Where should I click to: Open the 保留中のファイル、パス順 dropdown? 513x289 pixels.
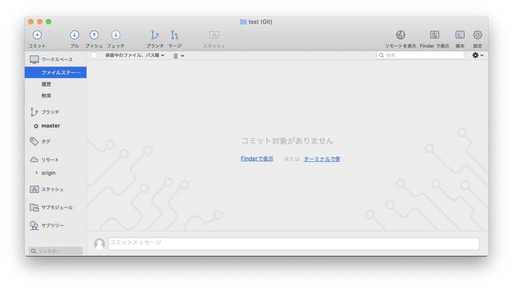point(135,55)
